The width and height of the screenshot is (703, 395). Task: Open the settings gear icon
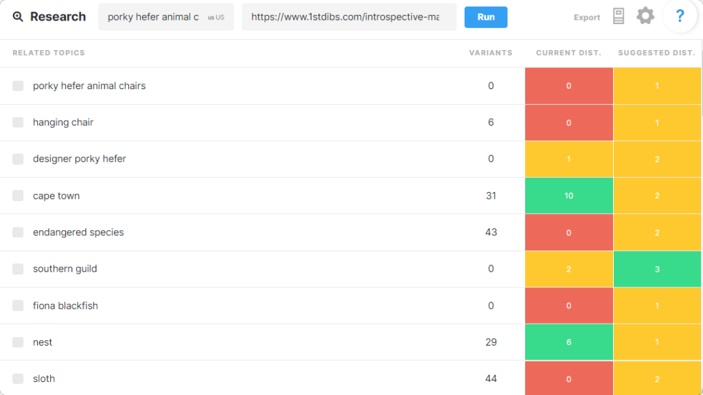[x=645, y=16]
